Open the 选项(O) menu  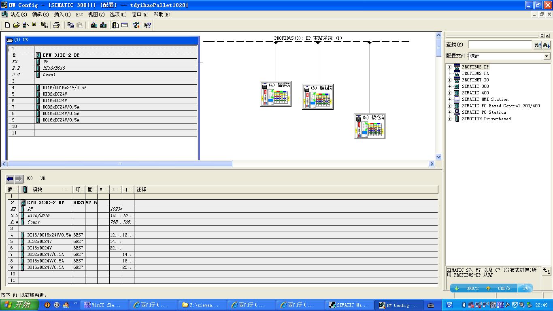tap(118, 15)
